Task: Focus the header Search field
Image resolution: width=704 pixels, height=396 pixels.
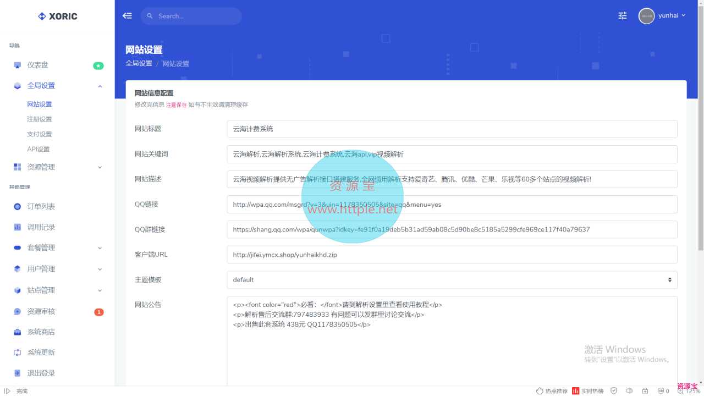Action: [191, 16]
